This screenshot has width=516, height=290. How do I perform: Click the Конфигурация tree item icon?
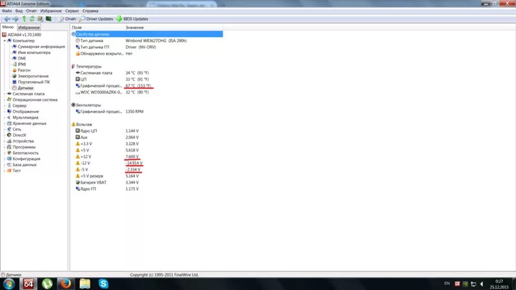tap(9, 159)
